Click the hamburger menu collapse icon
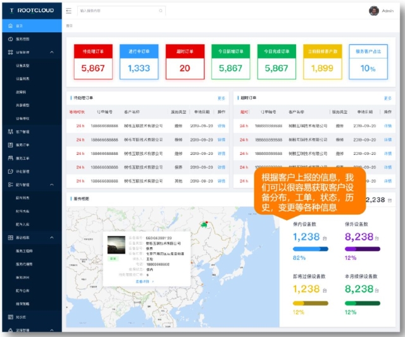The image size is (405, 337). point(68,11)
